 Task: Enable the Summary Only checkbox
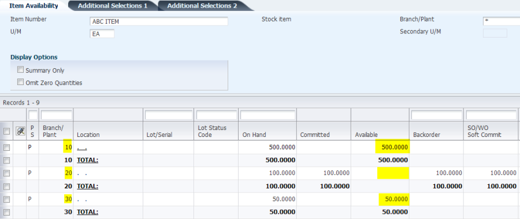point(21,70)
